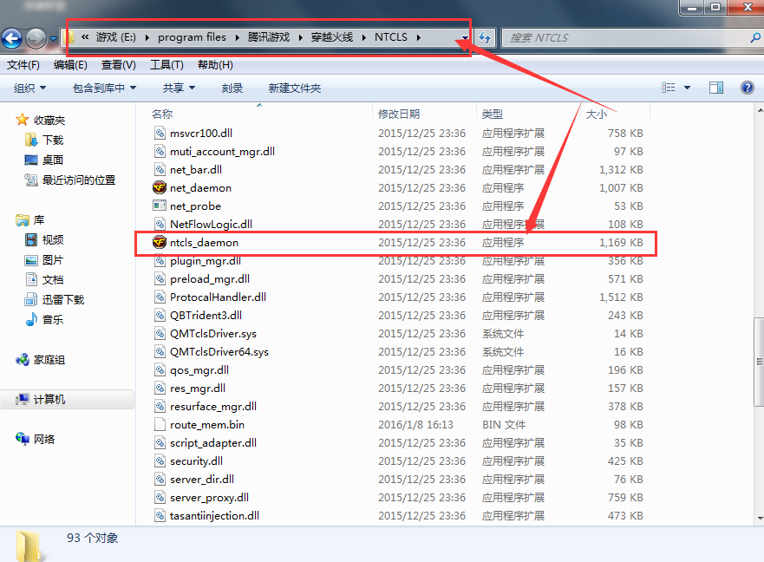The width and height of the screenshot is (764, 562).
Task: Select the QMTclsDriver64.sys file icon
Action: click(160, 351)
